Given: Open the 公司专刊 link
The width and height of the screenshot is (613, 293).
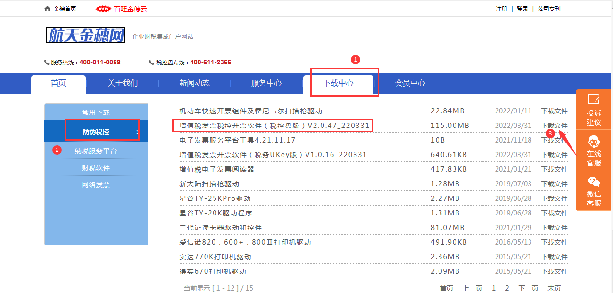Looking at the screenshot, I should (x=549, y=8).
